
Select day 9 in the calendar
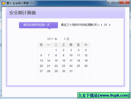coord(64,55)
